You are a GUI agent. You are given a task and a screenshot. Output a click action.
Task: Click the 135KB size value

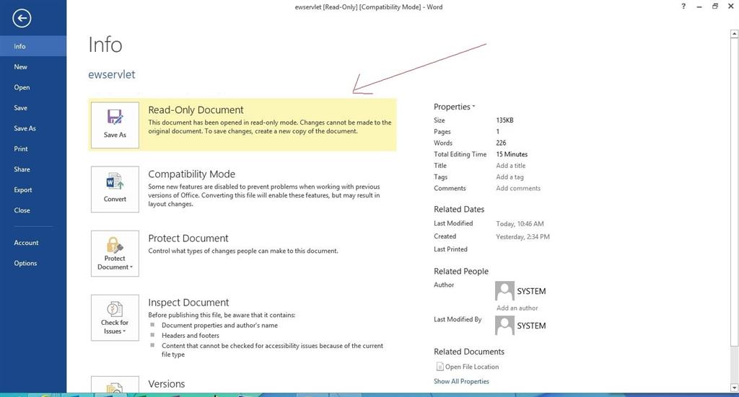tap(504, 120)
